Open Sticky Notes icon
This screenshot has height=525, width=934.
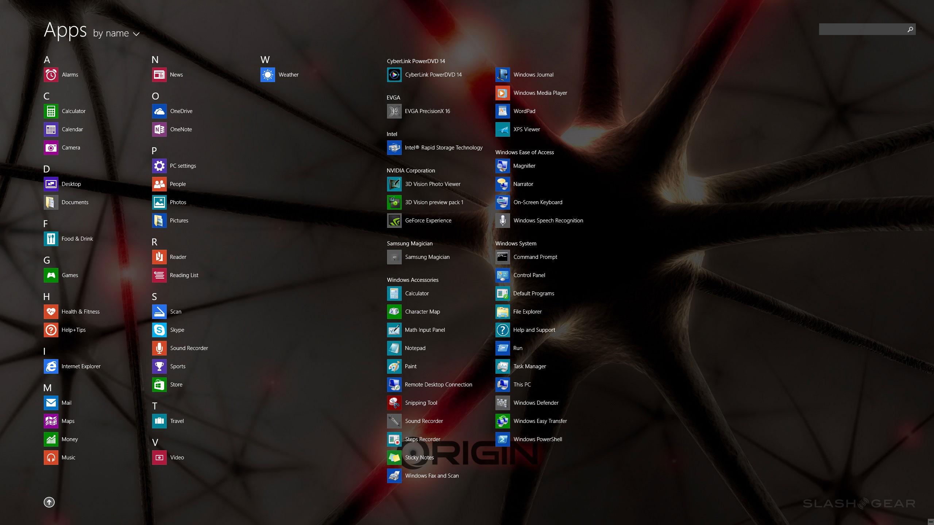point(394,458)
